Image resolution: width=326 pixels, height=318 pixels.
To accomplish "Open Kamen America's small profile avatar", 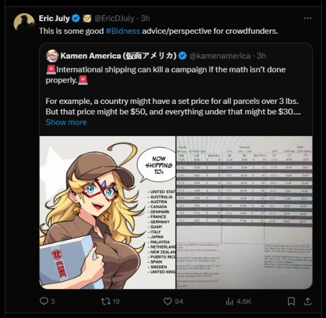I will [x=52, y=56].
